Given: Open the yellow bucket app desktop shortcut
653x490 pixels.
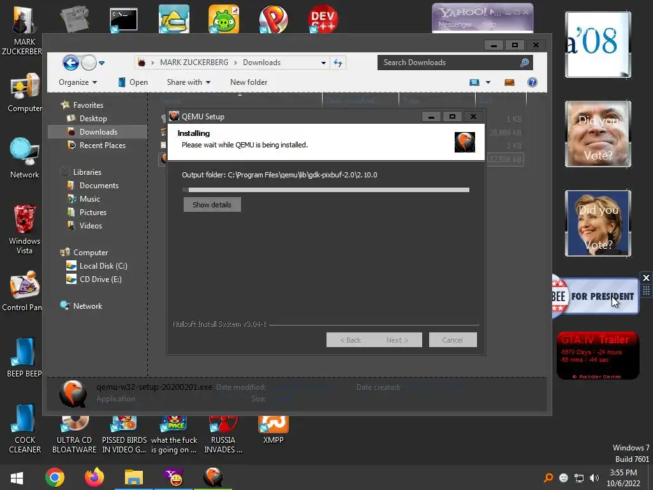Looking at the screenshot, I should tap(173, 19).
